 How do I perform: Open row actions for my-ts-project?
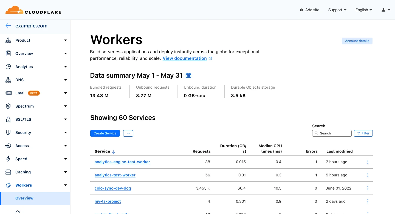click(x=368, y=201)
